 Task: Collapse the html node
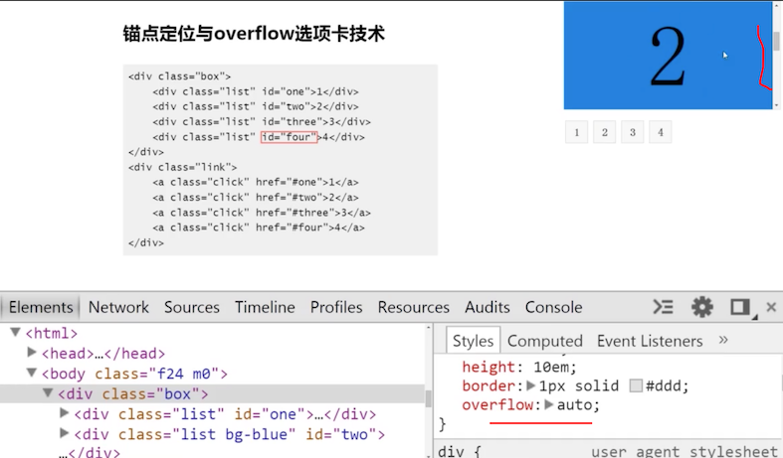point(16,332)
